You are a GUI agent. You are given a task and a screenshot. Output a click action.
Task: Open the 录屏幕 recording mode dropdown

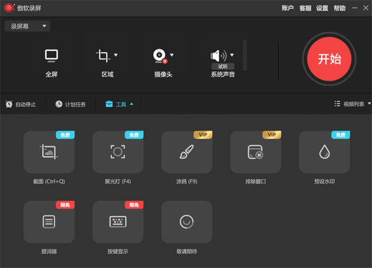click(x=27, y=26)
